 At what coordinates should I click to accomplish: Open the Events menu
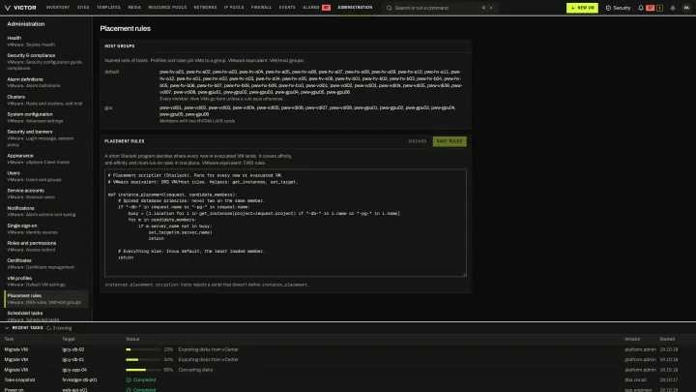tap(287, 8)
